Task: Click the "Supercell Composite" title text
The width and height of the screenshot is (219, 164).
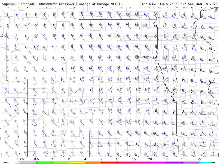Action: click(18, 4)
